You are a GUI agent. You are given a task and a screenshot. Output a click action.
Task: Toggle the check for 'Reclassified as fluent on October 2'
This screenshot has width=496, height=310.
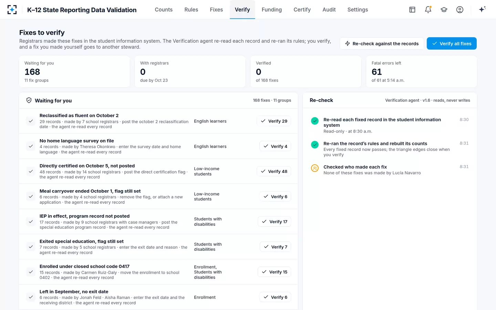(31, 121)
